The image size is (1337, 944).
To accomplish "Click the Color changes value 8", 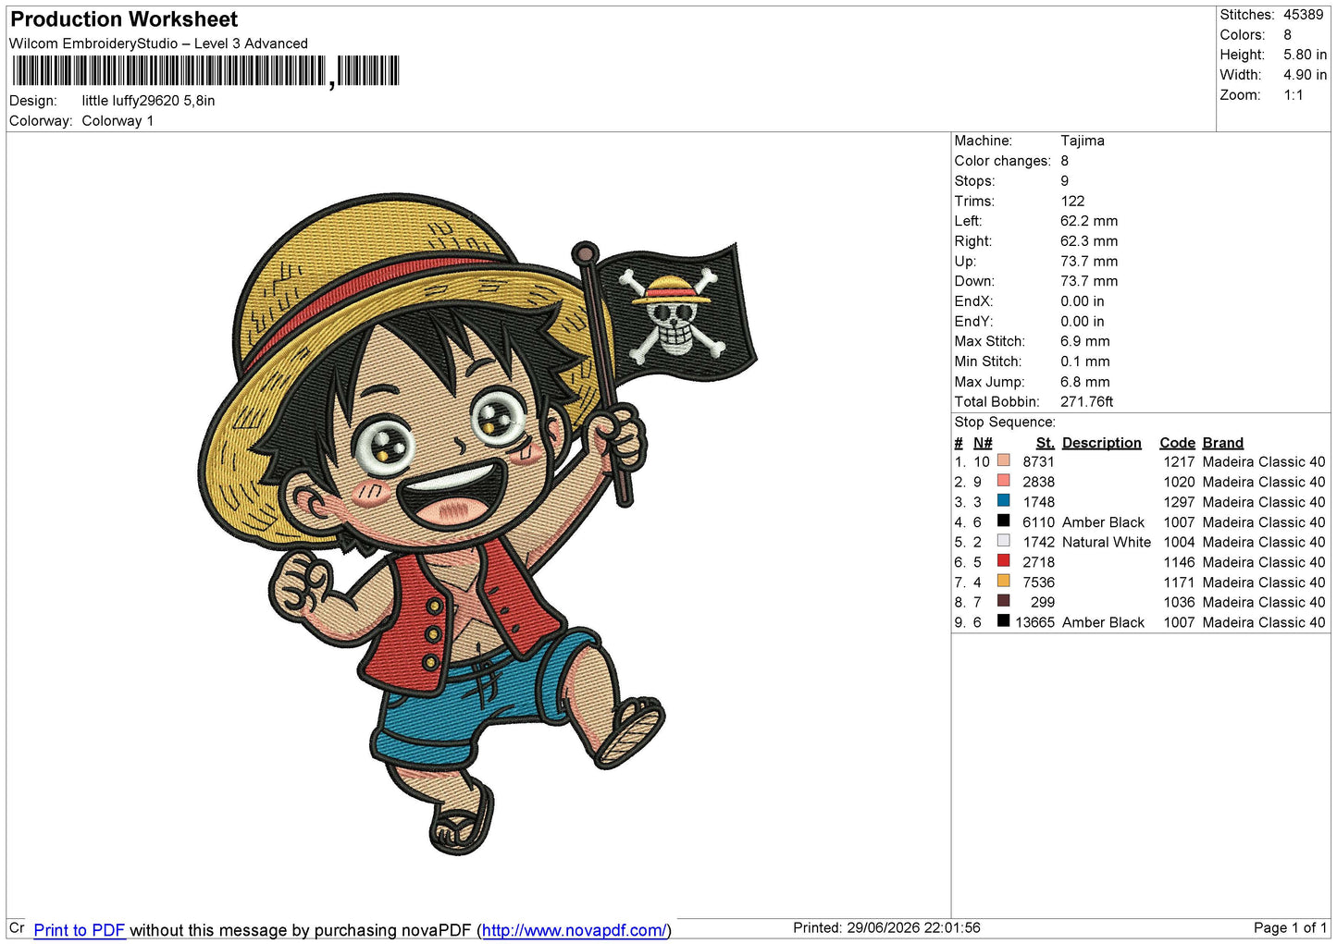I will [x=1065, y=161].
